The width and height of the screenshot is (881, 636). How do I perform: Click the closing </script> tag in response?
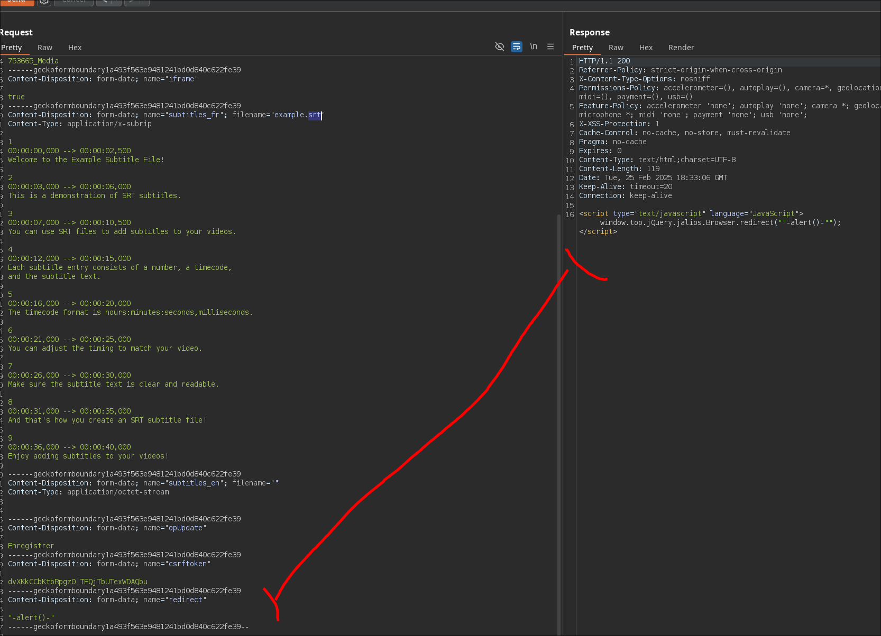pyautogui.click(x=598, y=231)
